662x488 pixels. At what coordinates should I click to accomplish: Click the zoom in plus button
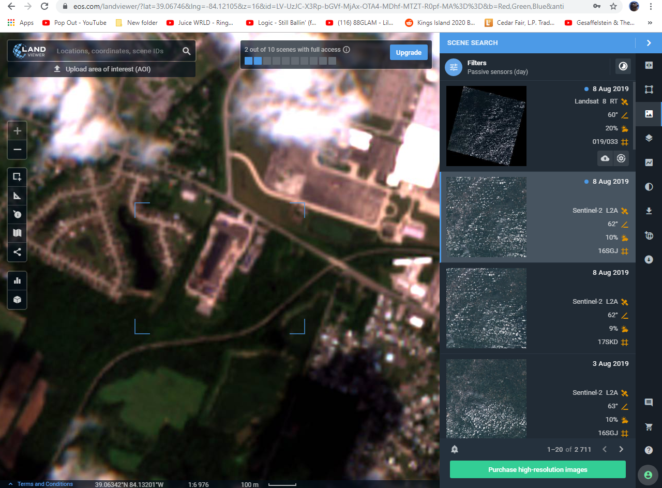click(17, 131)
